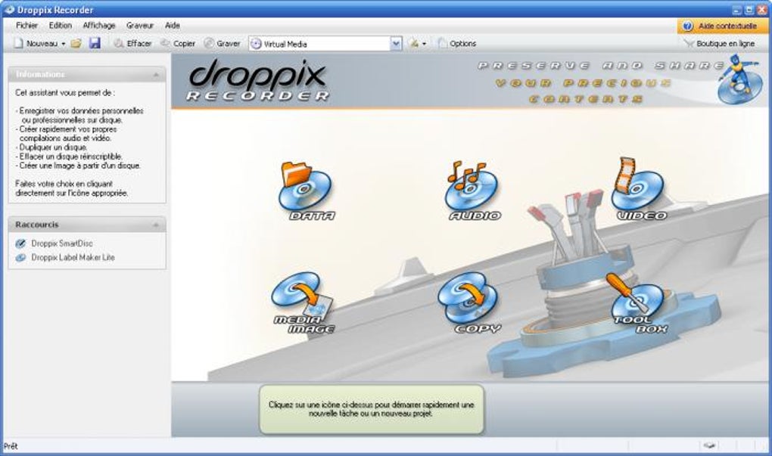Open the Fichier menu
This screenshot has height=456, width=772.
pos(26,26)
